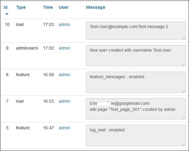189x151 pixels.
Task: Open admin link at 16:59 entry
Action: 64,75
